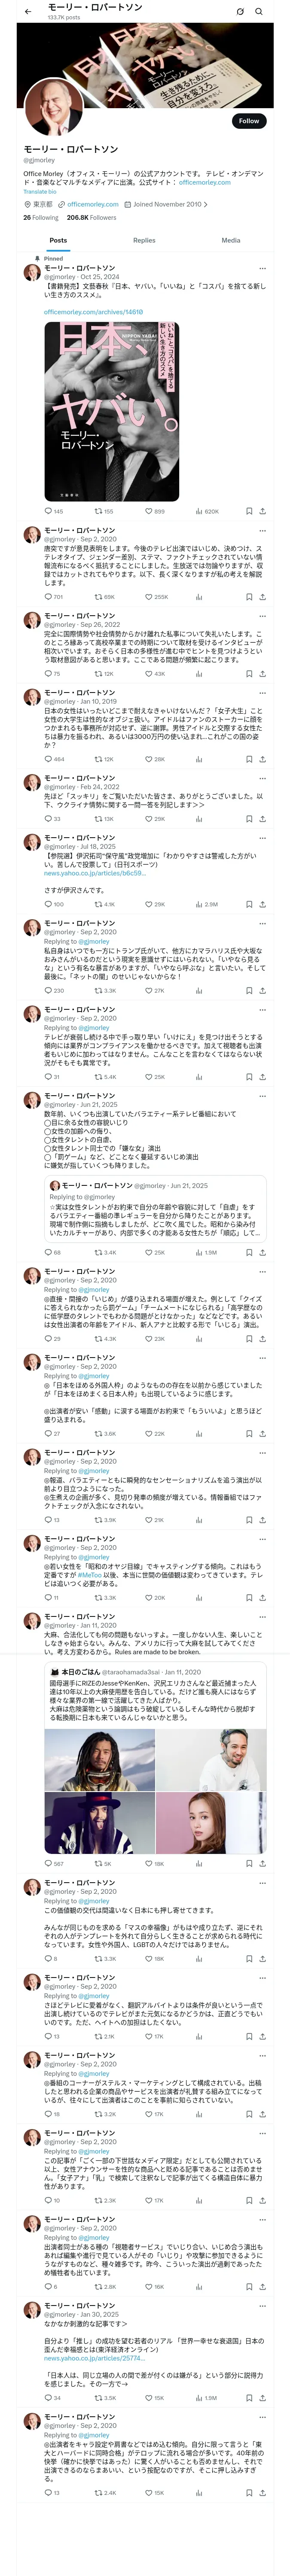The width and height of the screenshot is (290, 2576).
Task: Go back using the header arrow
Action: tap(27, 11)
